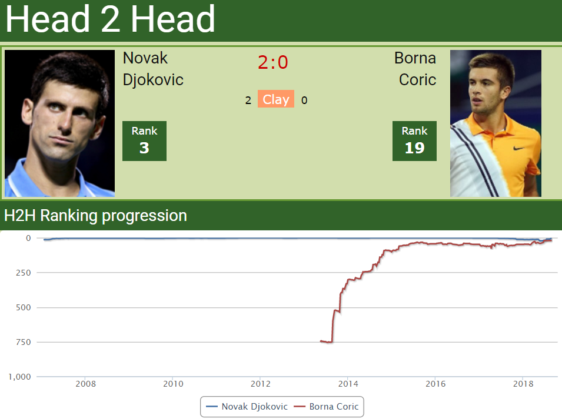Click the Clay surface filter badge
Screen dimensions: 562x419
tap(275, 99)
